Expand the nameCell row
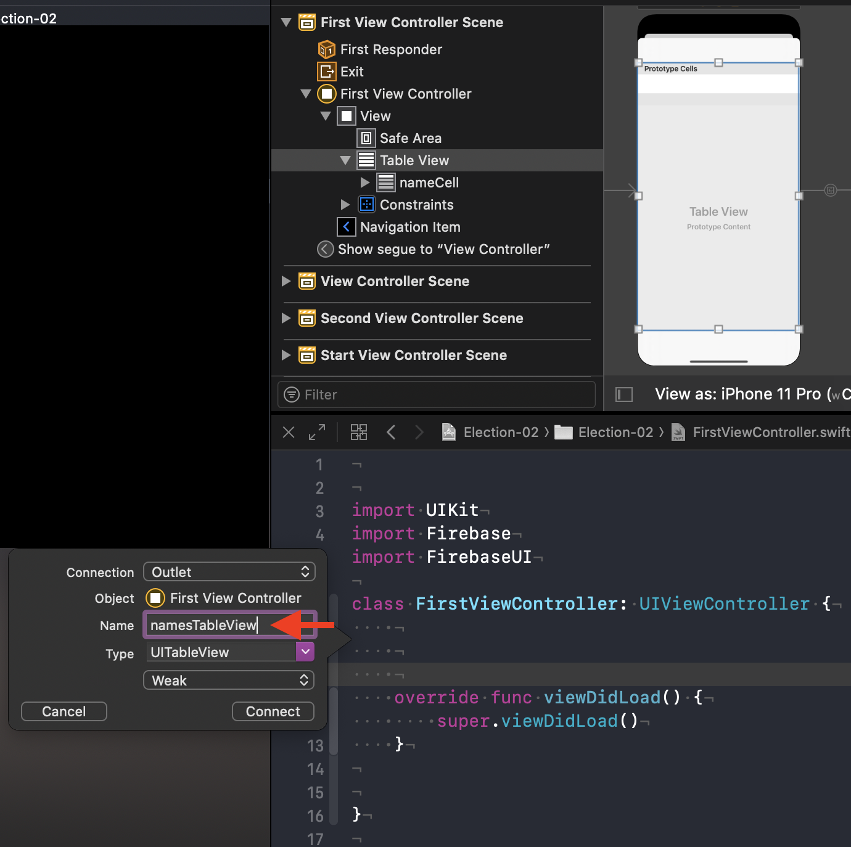Screen dimensions: 851x847 point(365,182)
